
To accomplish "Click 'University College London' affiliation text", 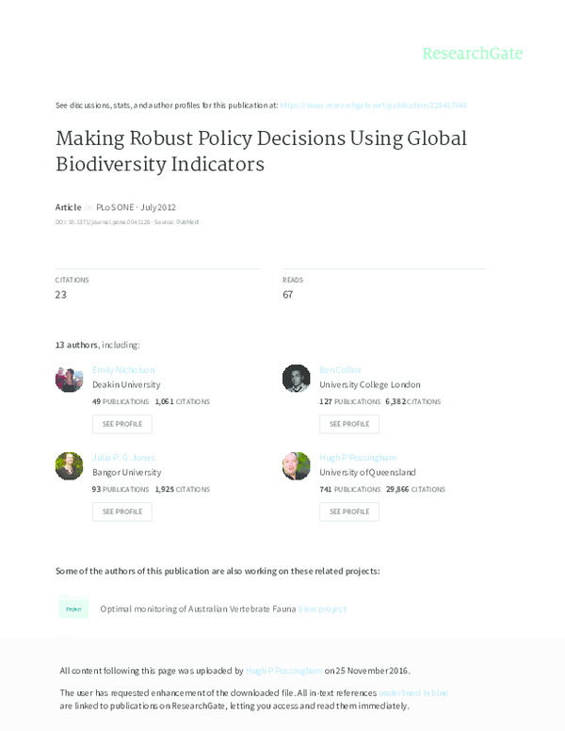I will click(370, 384).
